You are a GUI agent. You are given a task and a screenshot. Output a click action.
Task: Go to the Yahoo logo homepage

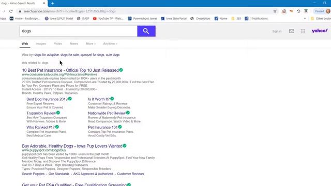[320, 31]
